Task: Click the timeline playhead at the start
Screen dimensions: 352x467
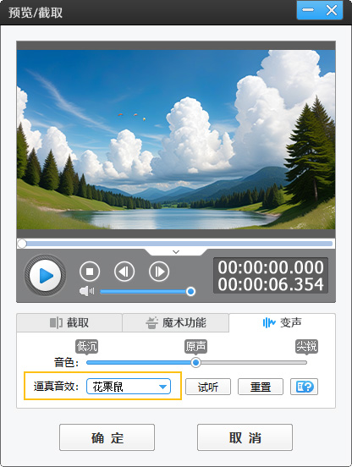Action: (22, 244)
